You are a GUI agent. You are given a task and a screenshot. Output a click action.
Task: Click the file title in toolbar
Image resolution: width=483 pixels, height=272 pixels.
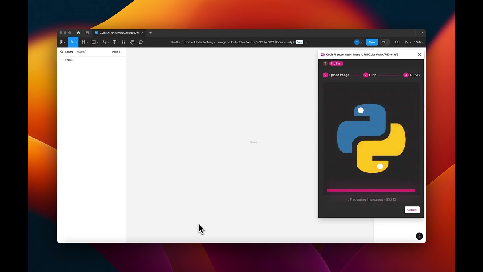click(x=239, y=42)
